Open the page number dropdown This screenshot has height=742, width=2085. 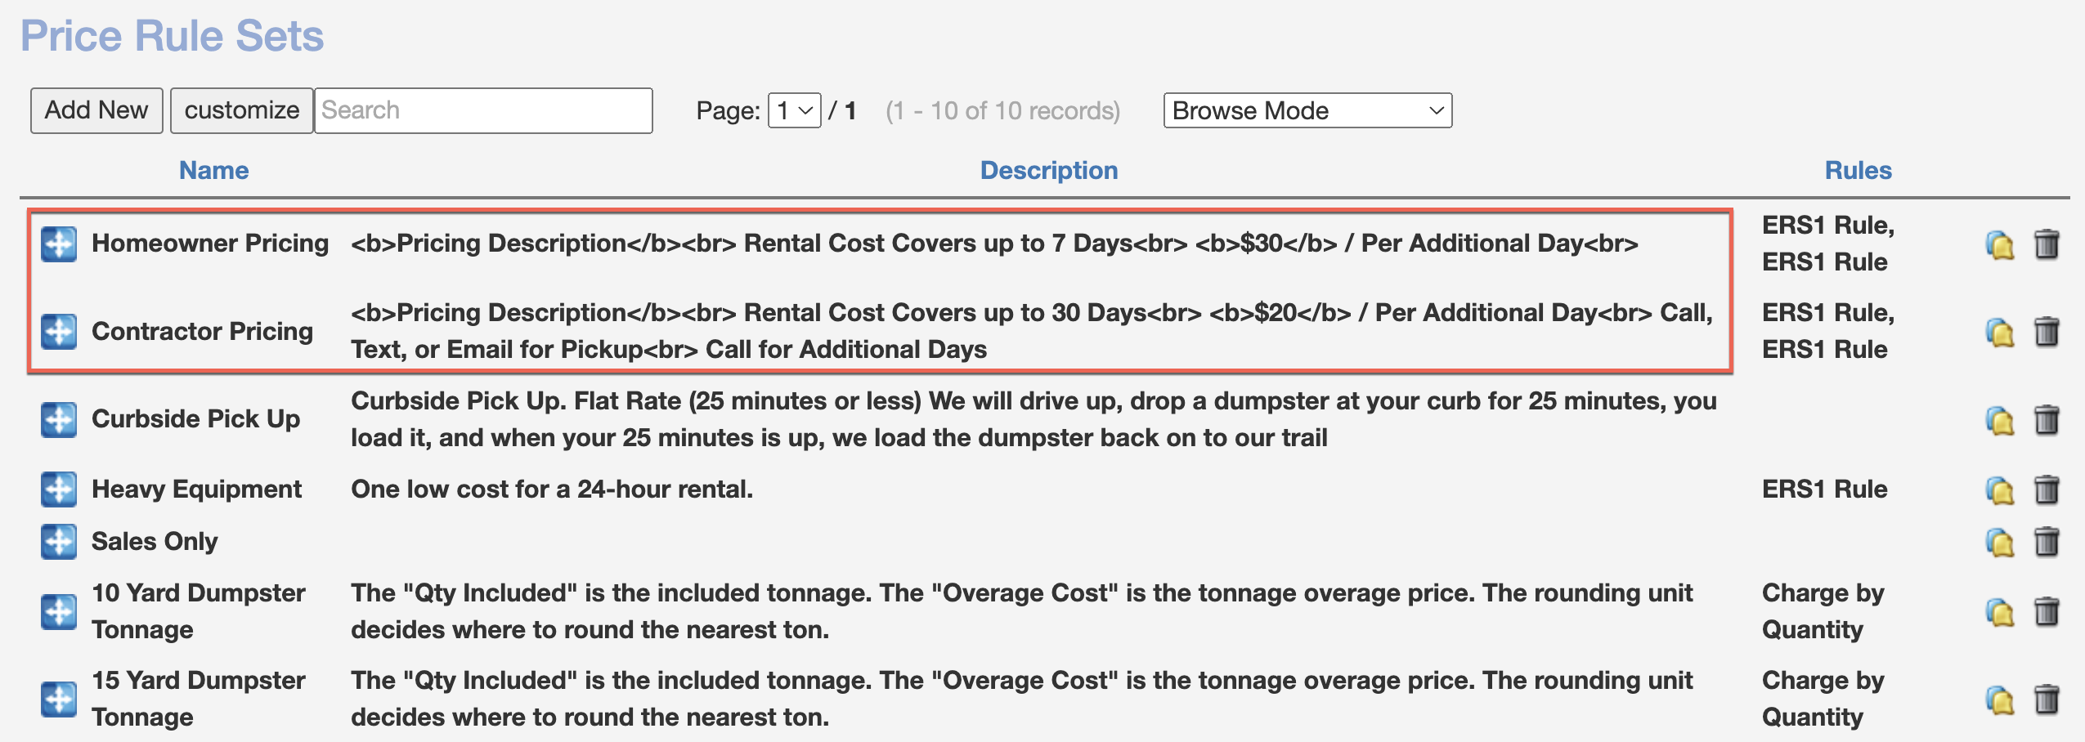(x=794, y=110)
